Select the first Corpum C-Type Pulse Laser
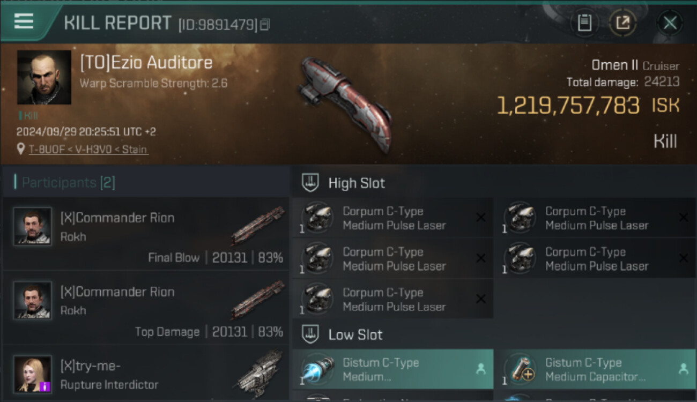Image resolution: width=697 pixels, height=402 pixels. click(392, 218)
